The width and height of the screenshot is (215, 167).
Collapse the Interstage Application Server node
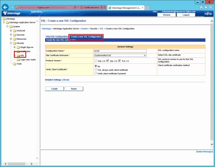4,22
